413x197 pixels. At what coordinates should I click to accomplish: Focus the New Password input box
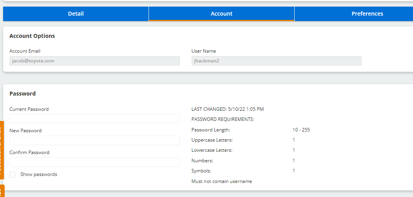[94, 140]
